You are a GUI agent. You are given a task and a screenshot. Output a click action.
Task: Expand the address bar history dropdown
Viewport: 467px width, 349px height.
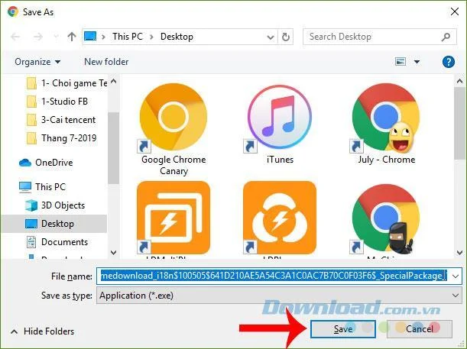(x=271, y=37)
